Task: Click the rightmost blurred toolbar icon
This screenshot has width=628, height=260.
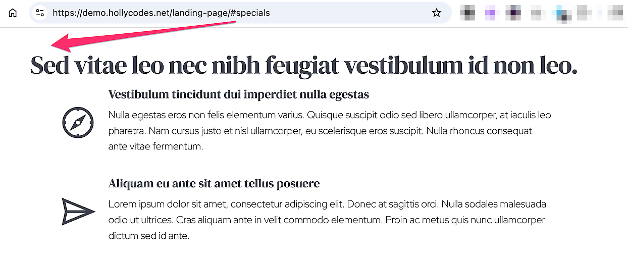Action: coord(615,13)
